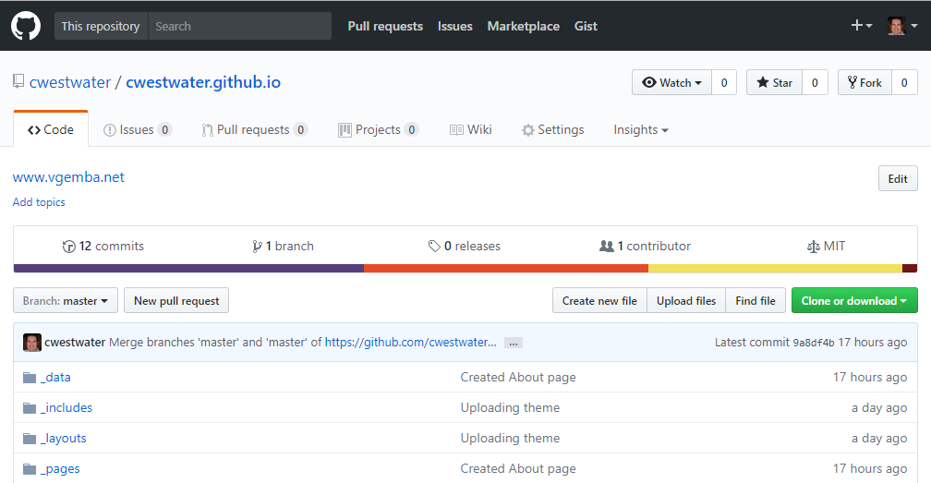The image size is (931, 483).
Task: Click Find file
Action: 756,300
